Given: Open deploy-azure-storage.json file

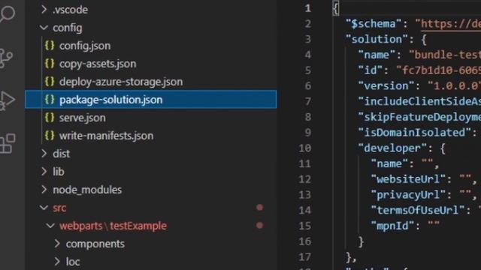Looking at the screenshot, I should [121, 82].
